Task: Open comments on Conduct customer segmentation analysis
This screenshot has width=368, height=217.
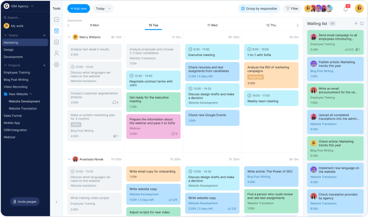Action: pos(115,103)
